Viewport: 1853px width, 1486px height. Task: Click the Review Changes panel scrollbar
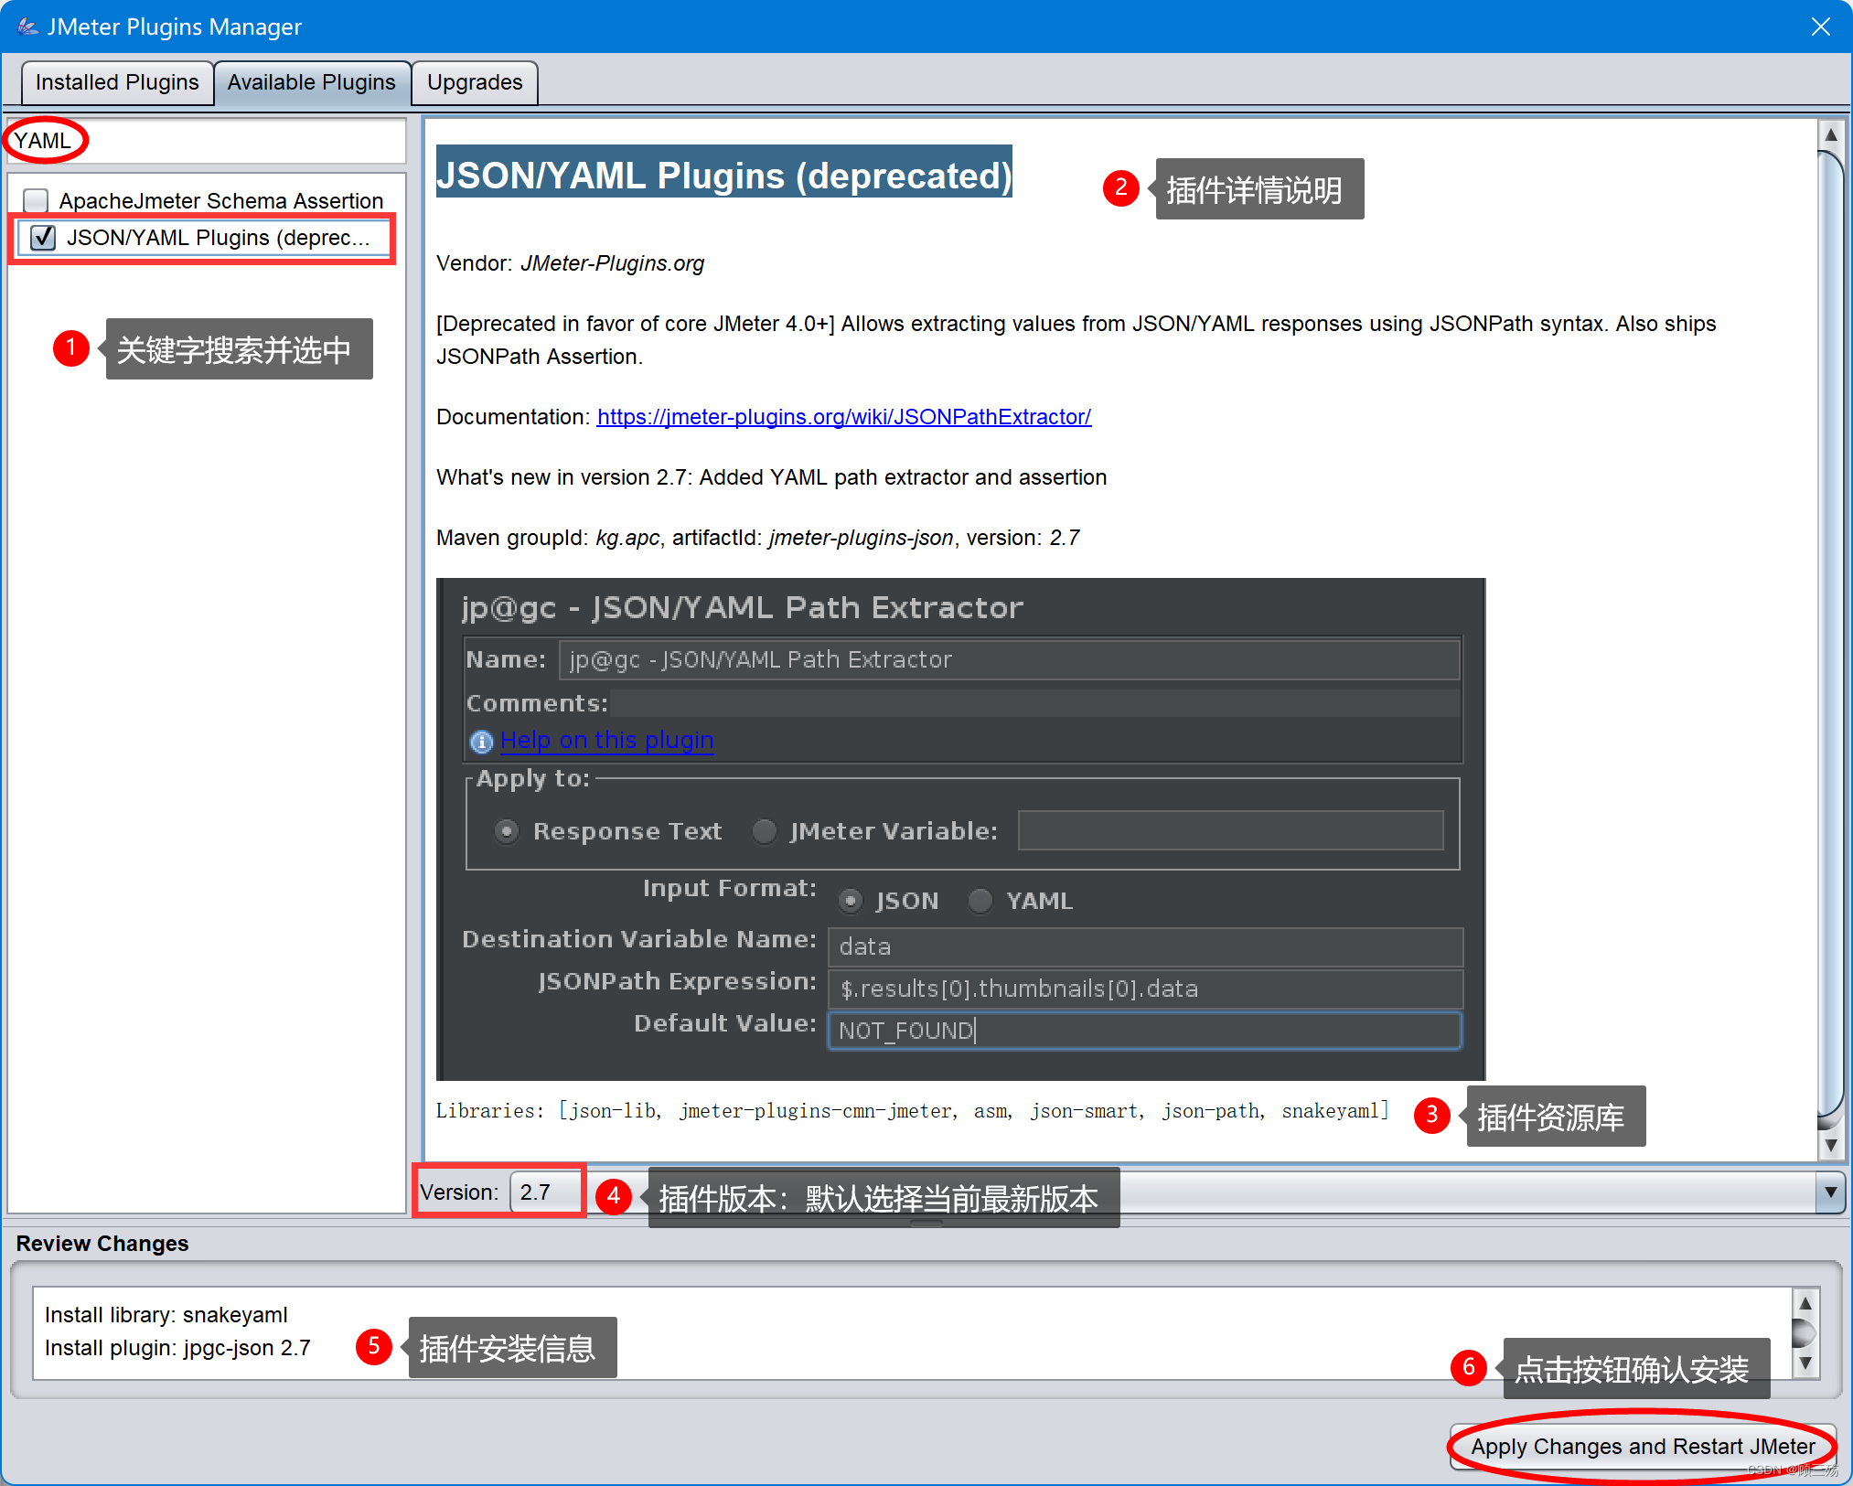coord(1805,1334)
